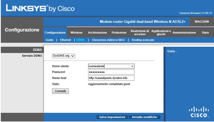Click Salva impostazioni button
Screen dimensions: 214x122
(x=112, y=117)
